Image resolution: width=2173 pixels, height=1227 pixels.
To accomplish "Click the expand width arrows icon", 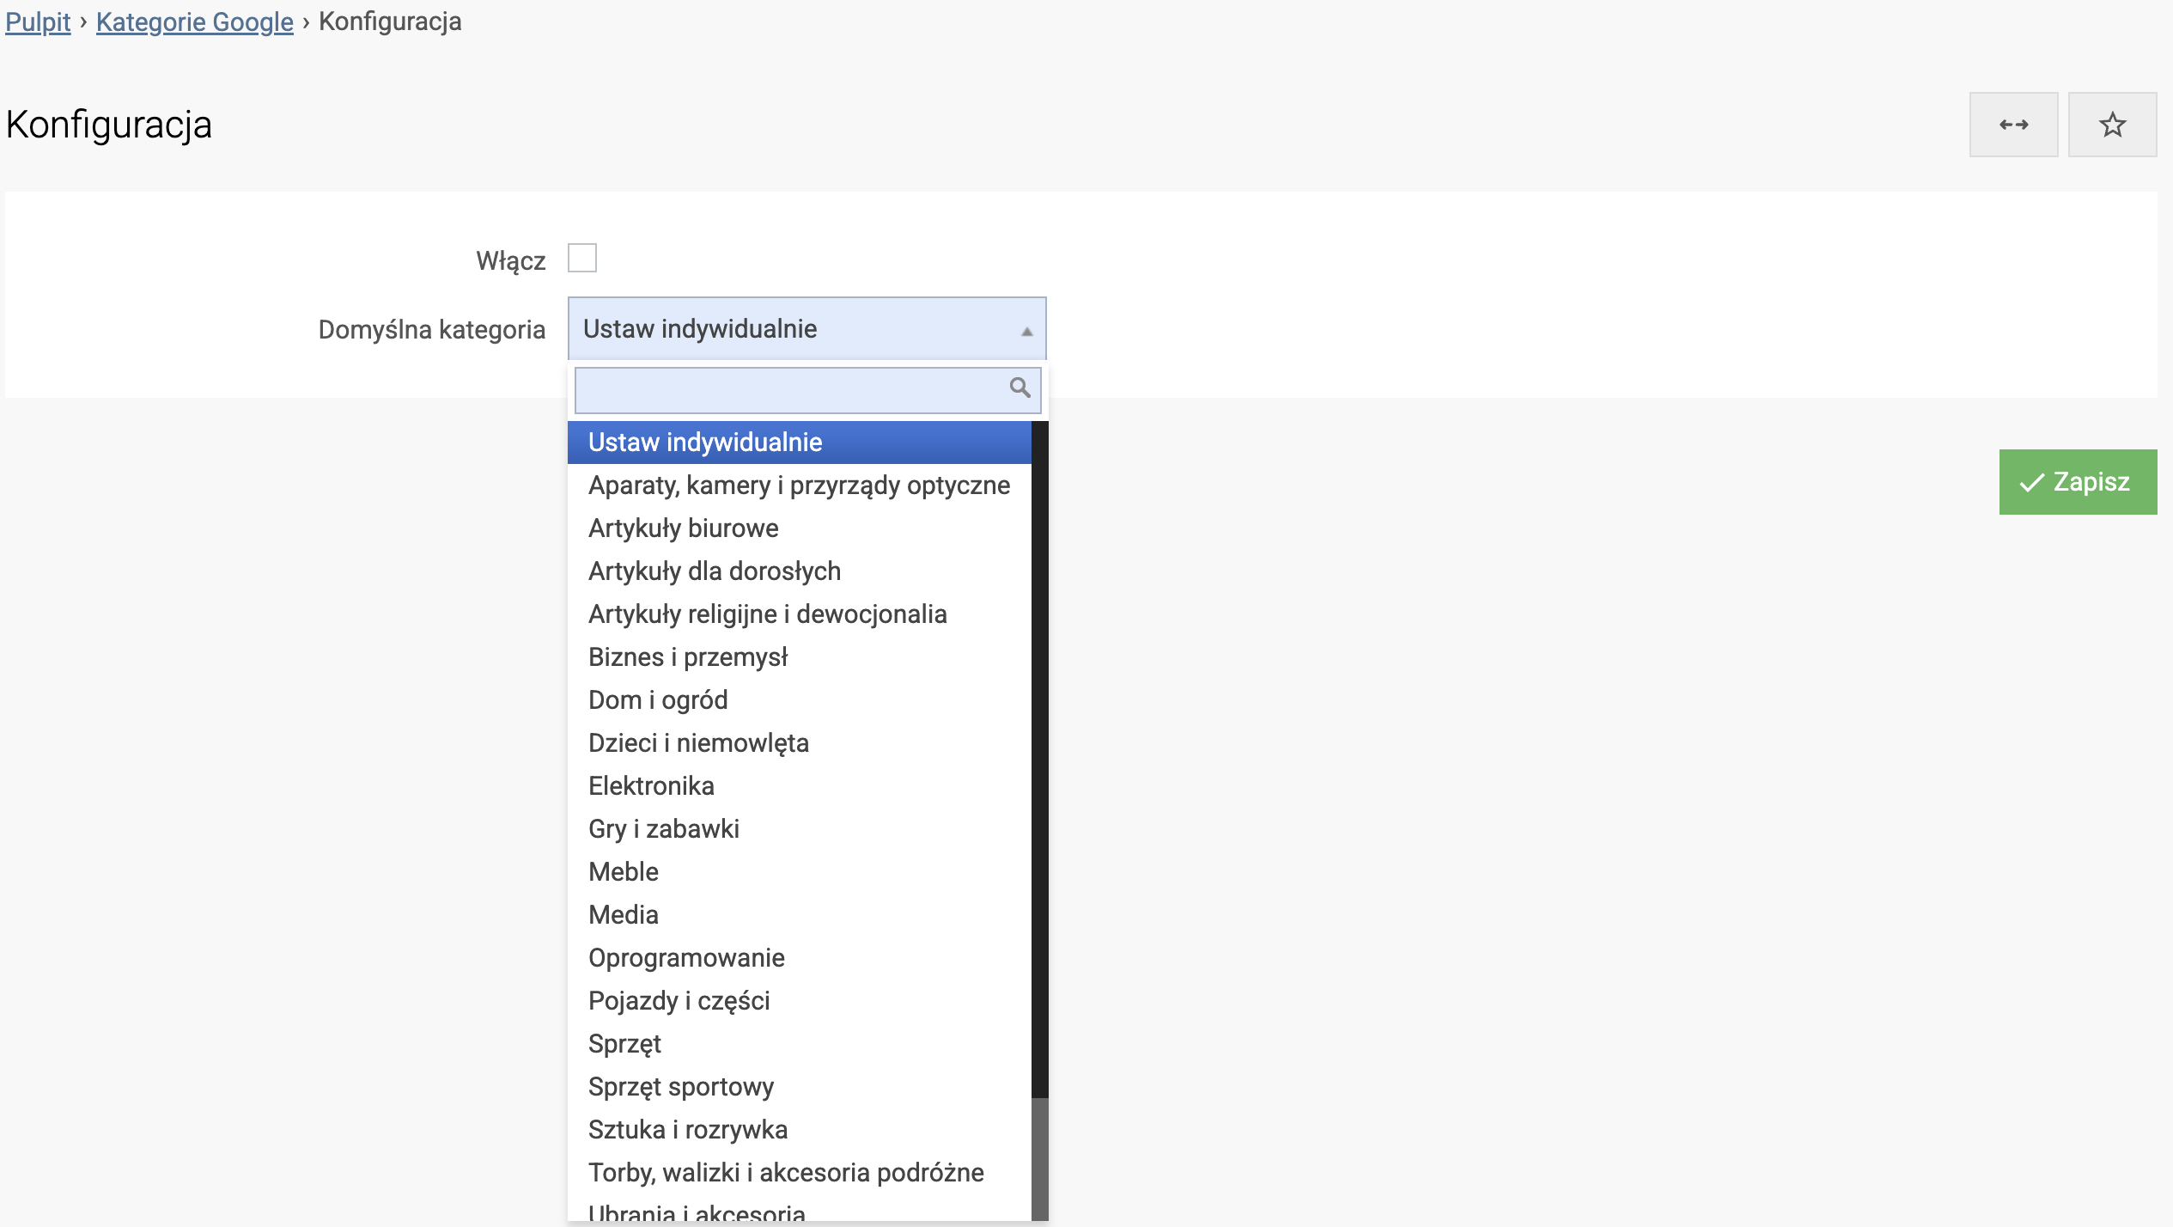I will (x=2012, y=125).
